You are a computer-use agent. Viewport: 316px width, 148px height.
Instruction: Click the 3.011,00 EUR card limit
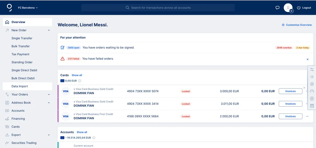pyautogui.click(x=230, y=104)
